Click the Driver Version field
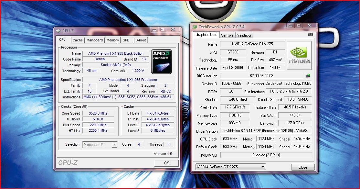Screen dimensions: 360x189 [x=266, y=131]
